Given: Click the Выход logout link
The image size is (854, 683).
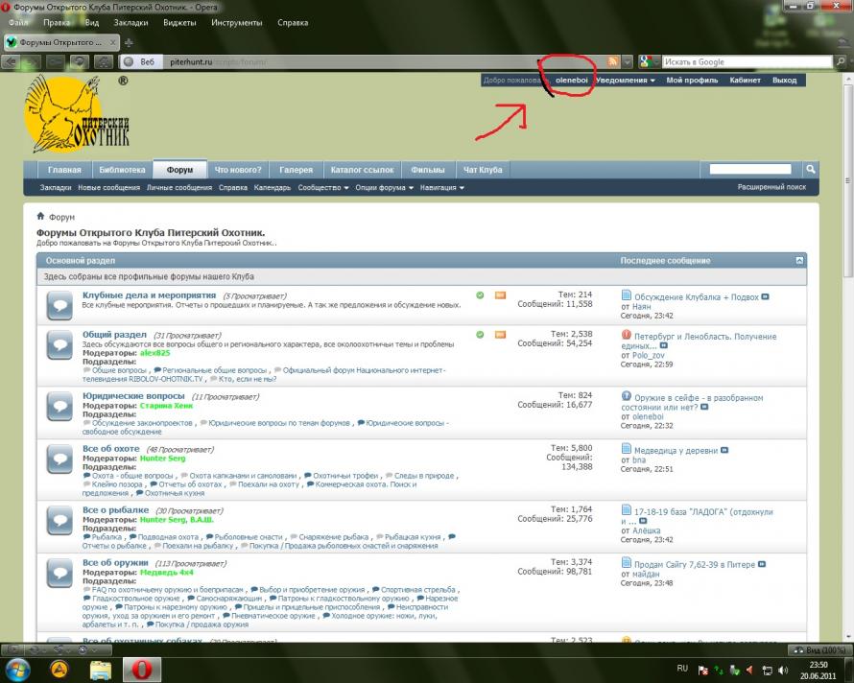Looking at the screenshot, I should click(784, 81).
